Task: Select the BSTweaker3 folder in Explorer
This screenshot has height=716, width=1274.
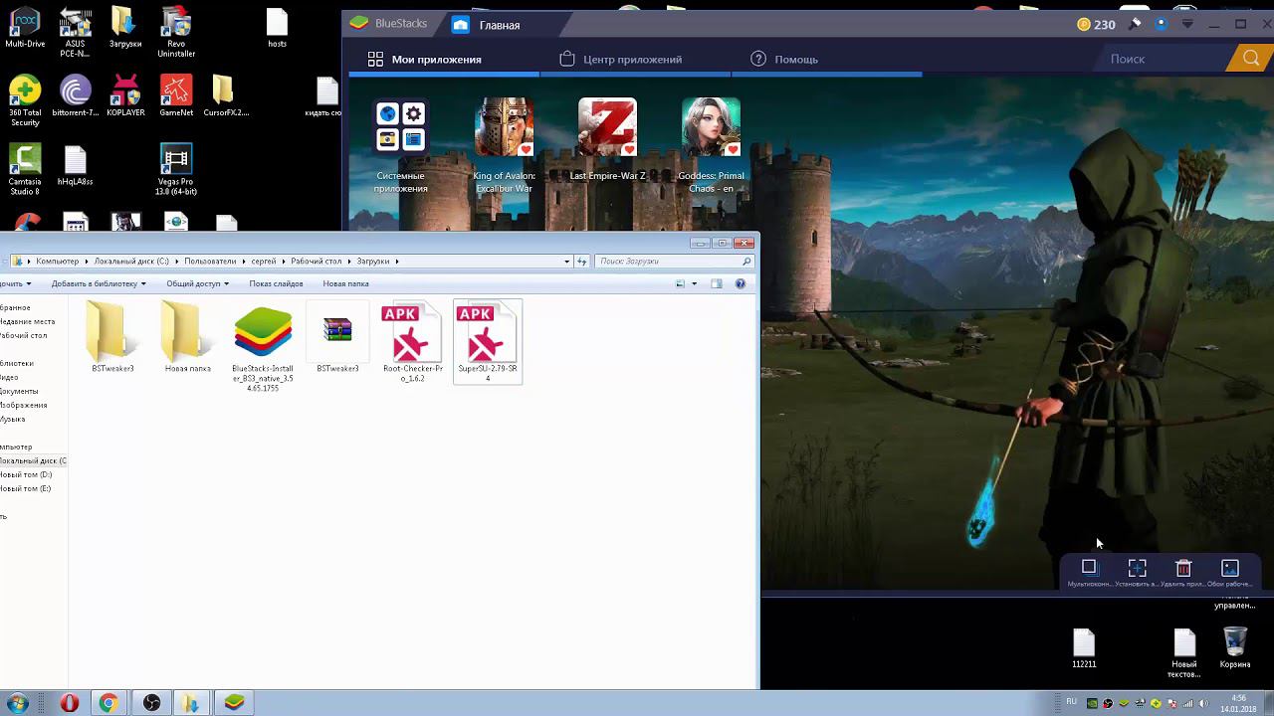Action: [111, 338]
